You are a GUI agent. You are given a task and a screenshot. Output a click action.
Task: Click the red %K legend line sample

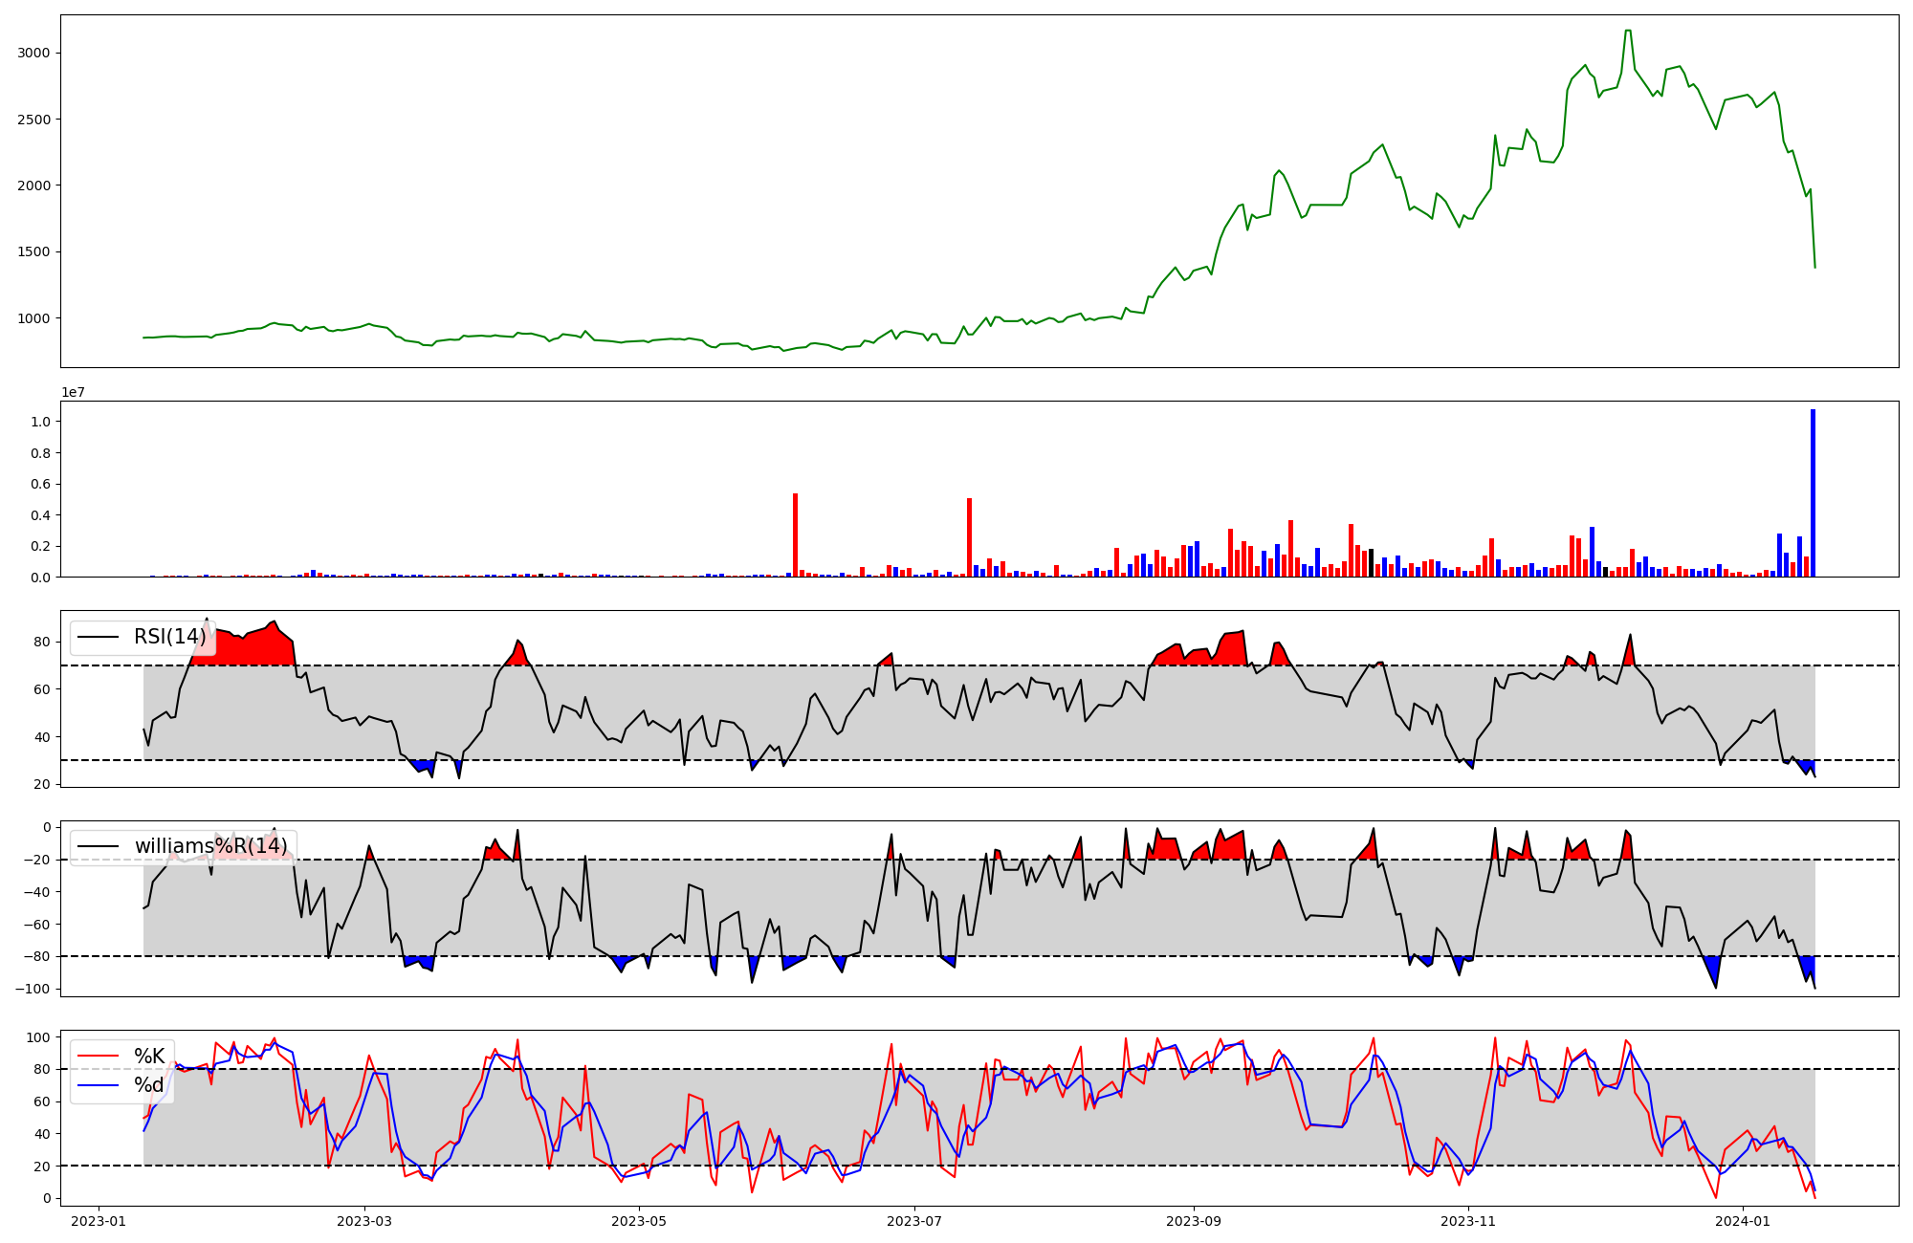98,1057
